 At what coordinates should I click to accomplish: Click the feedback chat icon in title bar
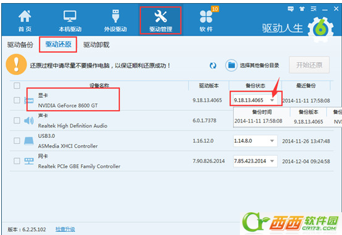[x=290, y=9]
